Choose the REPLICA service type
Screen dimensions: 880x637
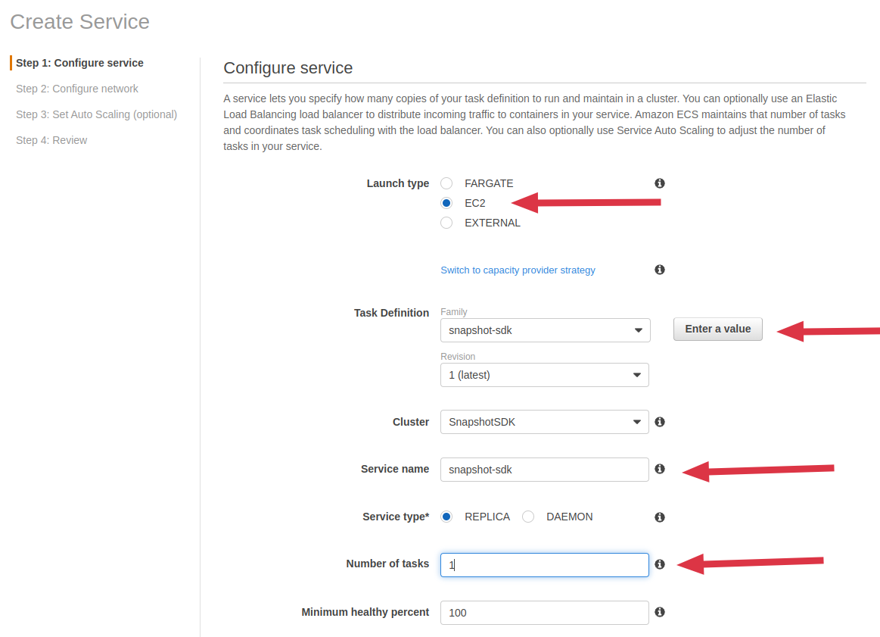point(446,517)
